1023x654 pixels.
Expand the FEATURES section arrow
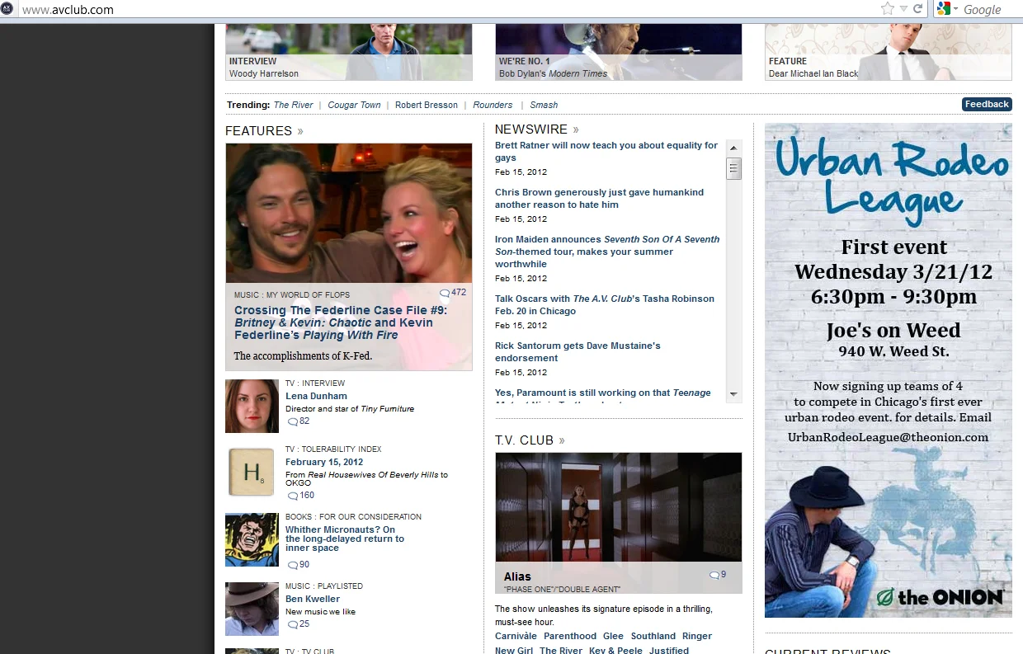point(300,131)
